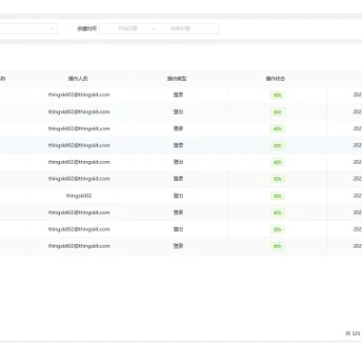Click the 操作类型 column header
This screenshot has width=362, height=343.
tap(177, 78)
